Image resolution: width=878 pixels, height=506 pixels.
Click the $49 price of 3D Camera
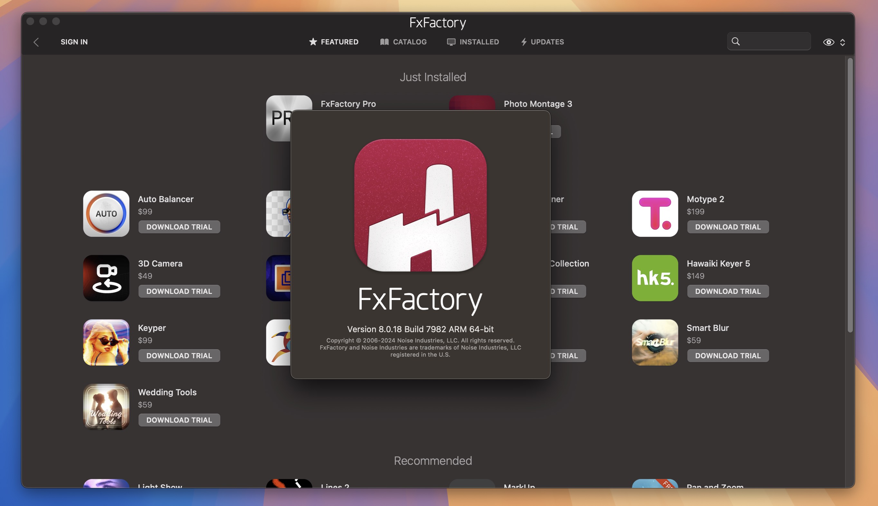coord(145,276)
